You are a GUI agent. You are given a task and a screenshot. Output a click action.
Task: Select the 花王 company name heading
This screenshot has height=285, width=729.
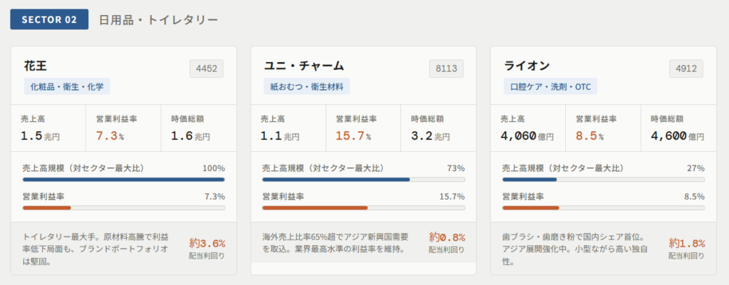click(x=36, y=66)
